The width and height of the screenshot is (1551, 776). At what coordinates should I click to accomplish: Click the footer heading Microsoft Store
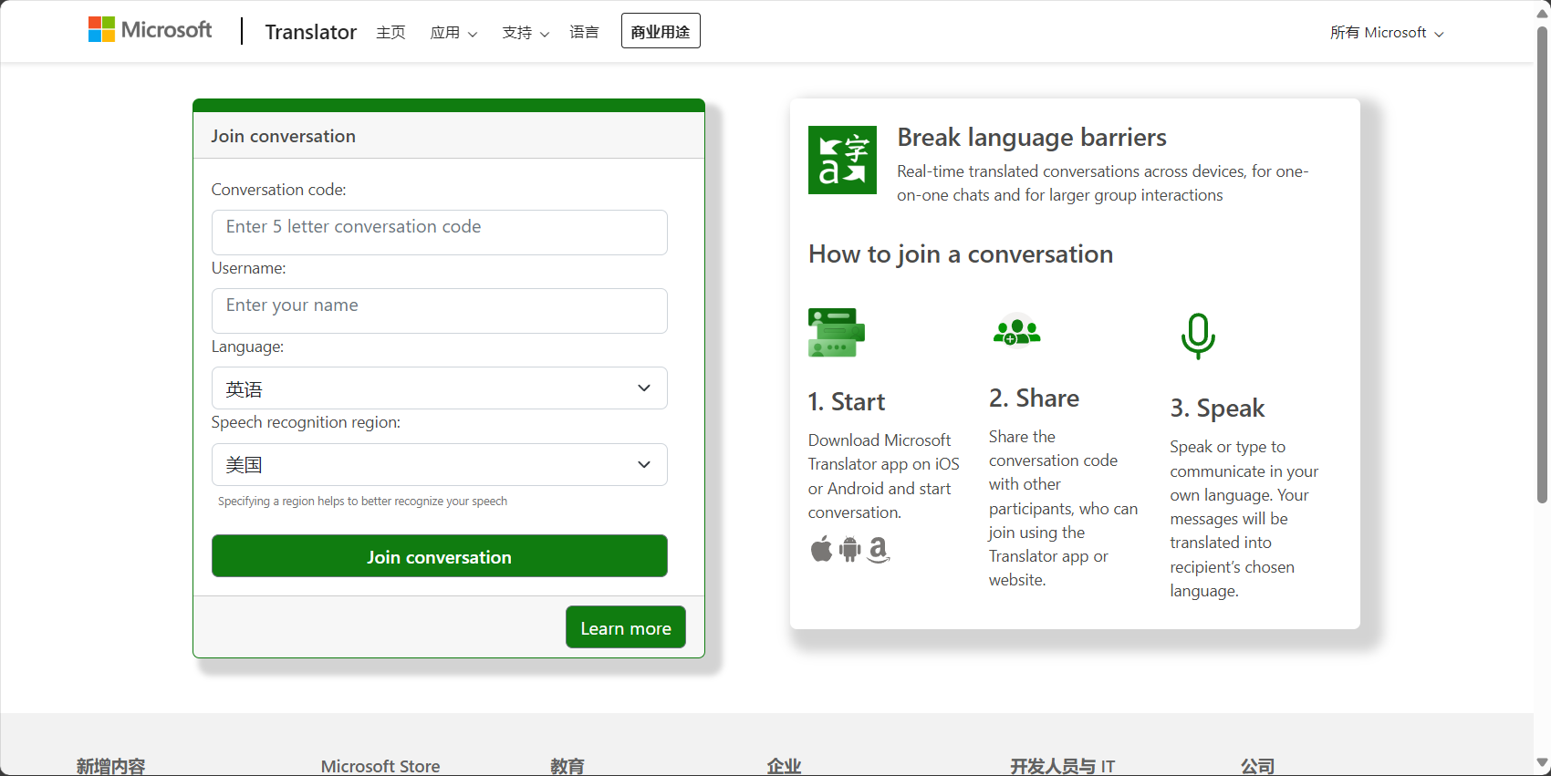[x=380, y=766]
